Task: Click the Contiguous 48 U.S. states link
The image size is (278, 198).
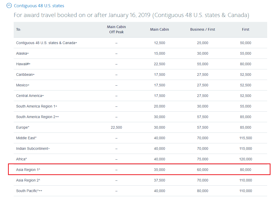Action: (39, 6)
